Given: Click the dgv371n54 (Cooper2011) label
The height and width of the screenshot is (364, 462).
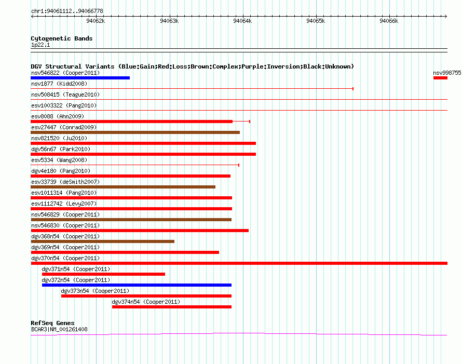Looking at the screenshot, I should coord(76,269).
